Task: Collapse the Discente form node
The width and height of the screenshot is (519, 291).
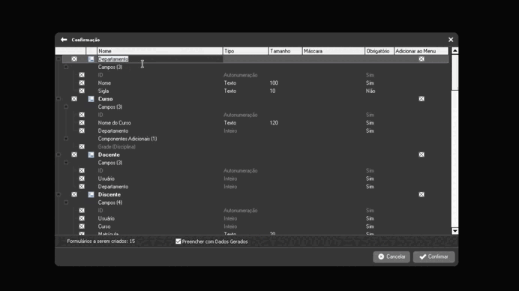Action: 58,195
